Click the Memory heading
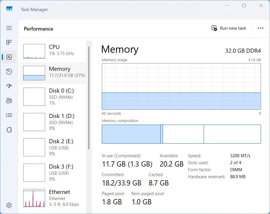 point(120,49)
